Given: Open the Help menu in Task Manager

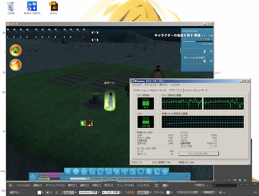Looking at the screenshot, I should pos(175,85).
